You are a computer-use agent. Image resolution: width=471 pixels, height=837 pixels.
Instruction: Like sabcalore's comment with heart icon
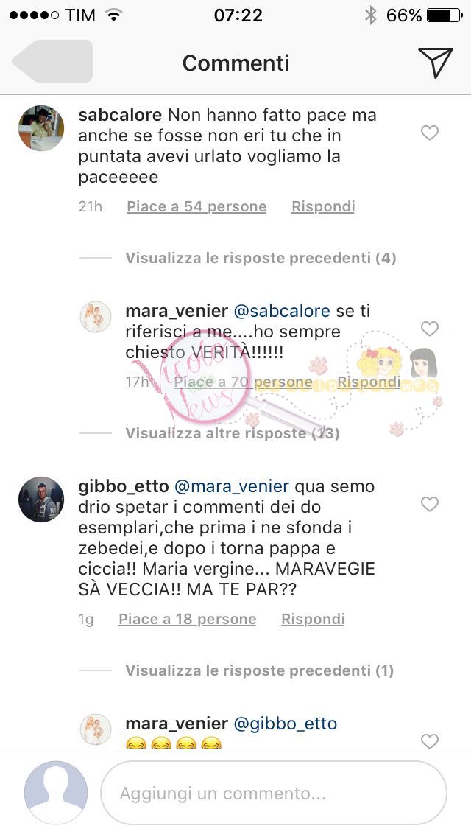[x=429, y=133]
